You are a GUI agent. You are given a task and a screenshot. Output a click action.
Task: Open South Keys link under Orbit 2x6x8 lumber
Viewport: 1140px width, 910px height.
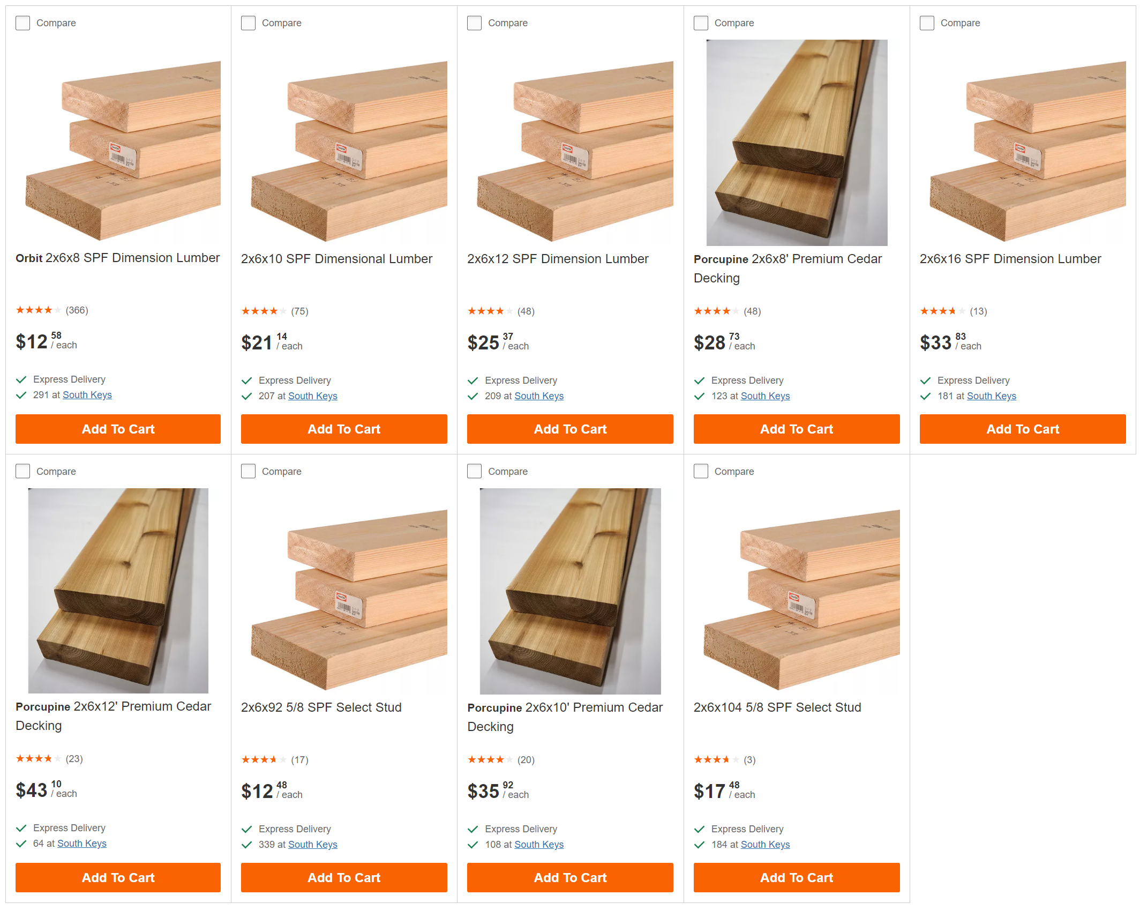[87, 395]
